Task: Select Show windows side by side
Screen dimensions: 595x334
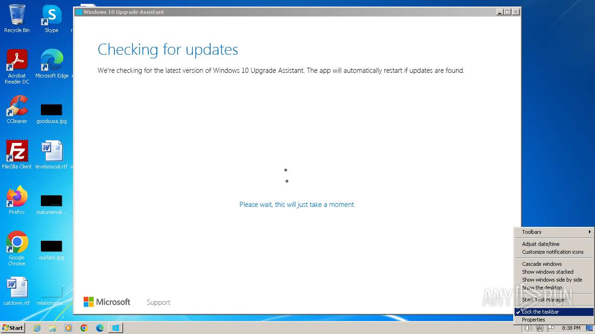Action: pos(554,280)
